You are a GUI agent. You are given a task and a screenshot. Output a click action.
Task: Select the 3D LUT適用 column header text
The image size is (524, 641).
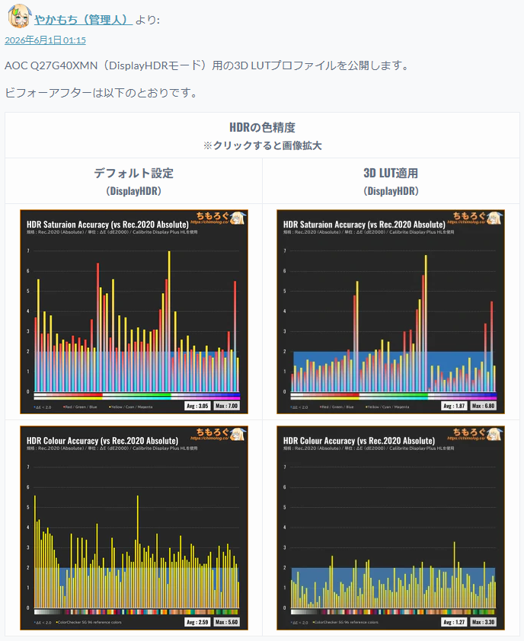click(391, 173)
